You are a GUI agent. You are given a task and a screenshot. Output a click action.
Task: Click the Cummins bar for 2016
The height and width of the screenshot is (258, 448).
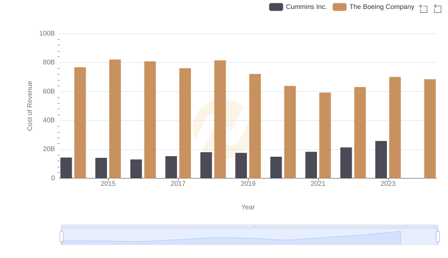point(136,169)
